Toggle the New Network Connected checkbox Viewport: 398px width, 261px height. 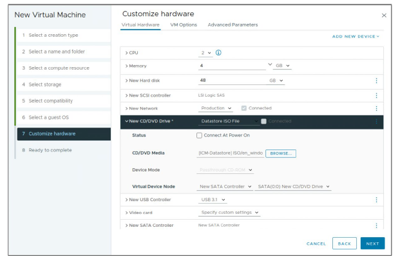pos(243,108)
